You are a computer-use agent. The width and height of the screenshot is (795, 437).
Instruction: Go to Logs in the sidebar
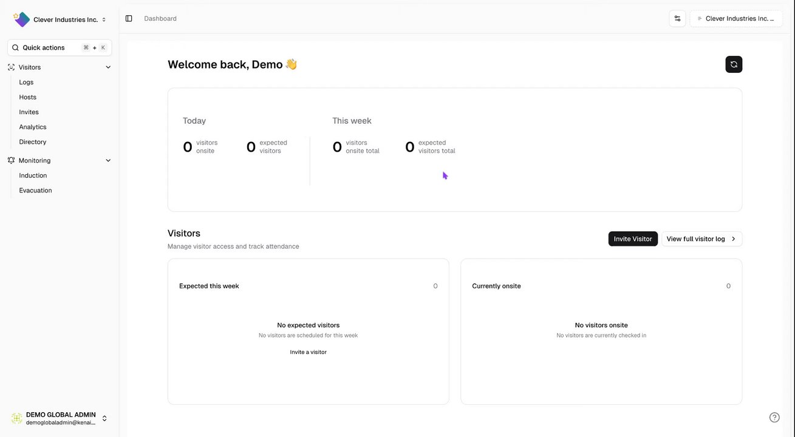[26, 83]
